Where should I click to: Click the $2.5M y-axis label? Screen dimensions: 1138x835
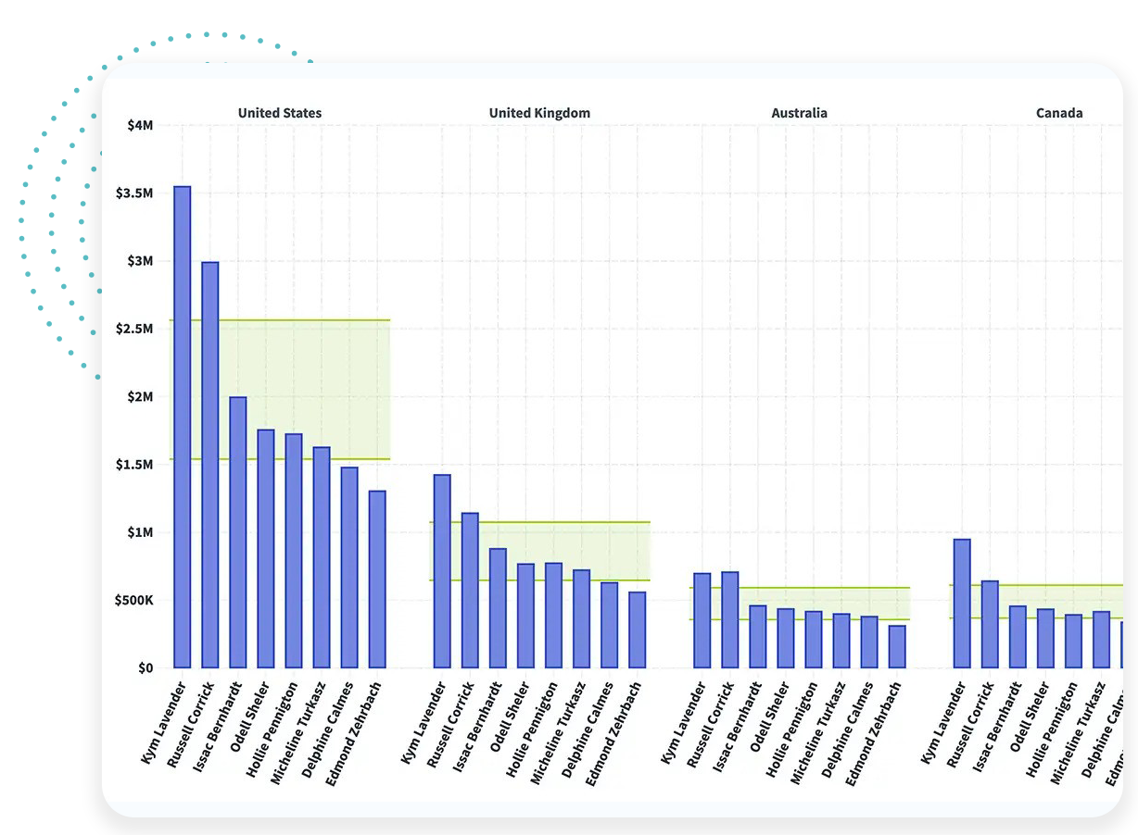(x=134, y=329)
